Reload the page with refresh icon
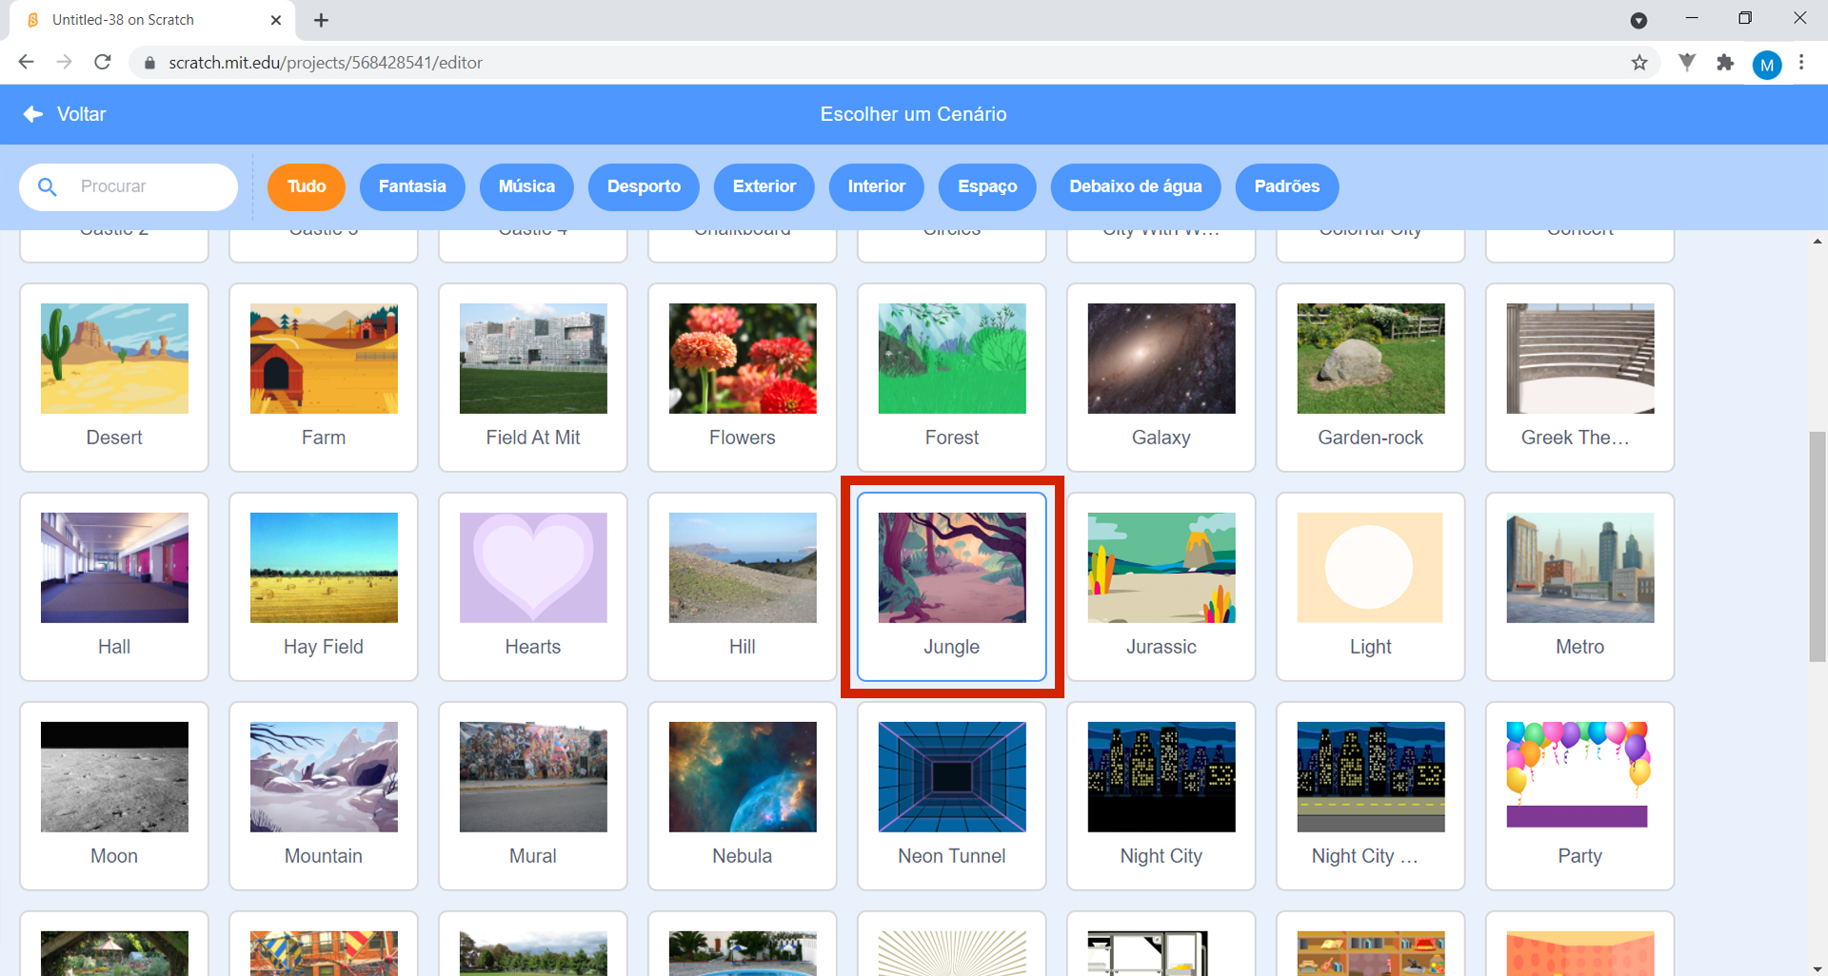Screen dimensions: 1828x976 (103, 62)
